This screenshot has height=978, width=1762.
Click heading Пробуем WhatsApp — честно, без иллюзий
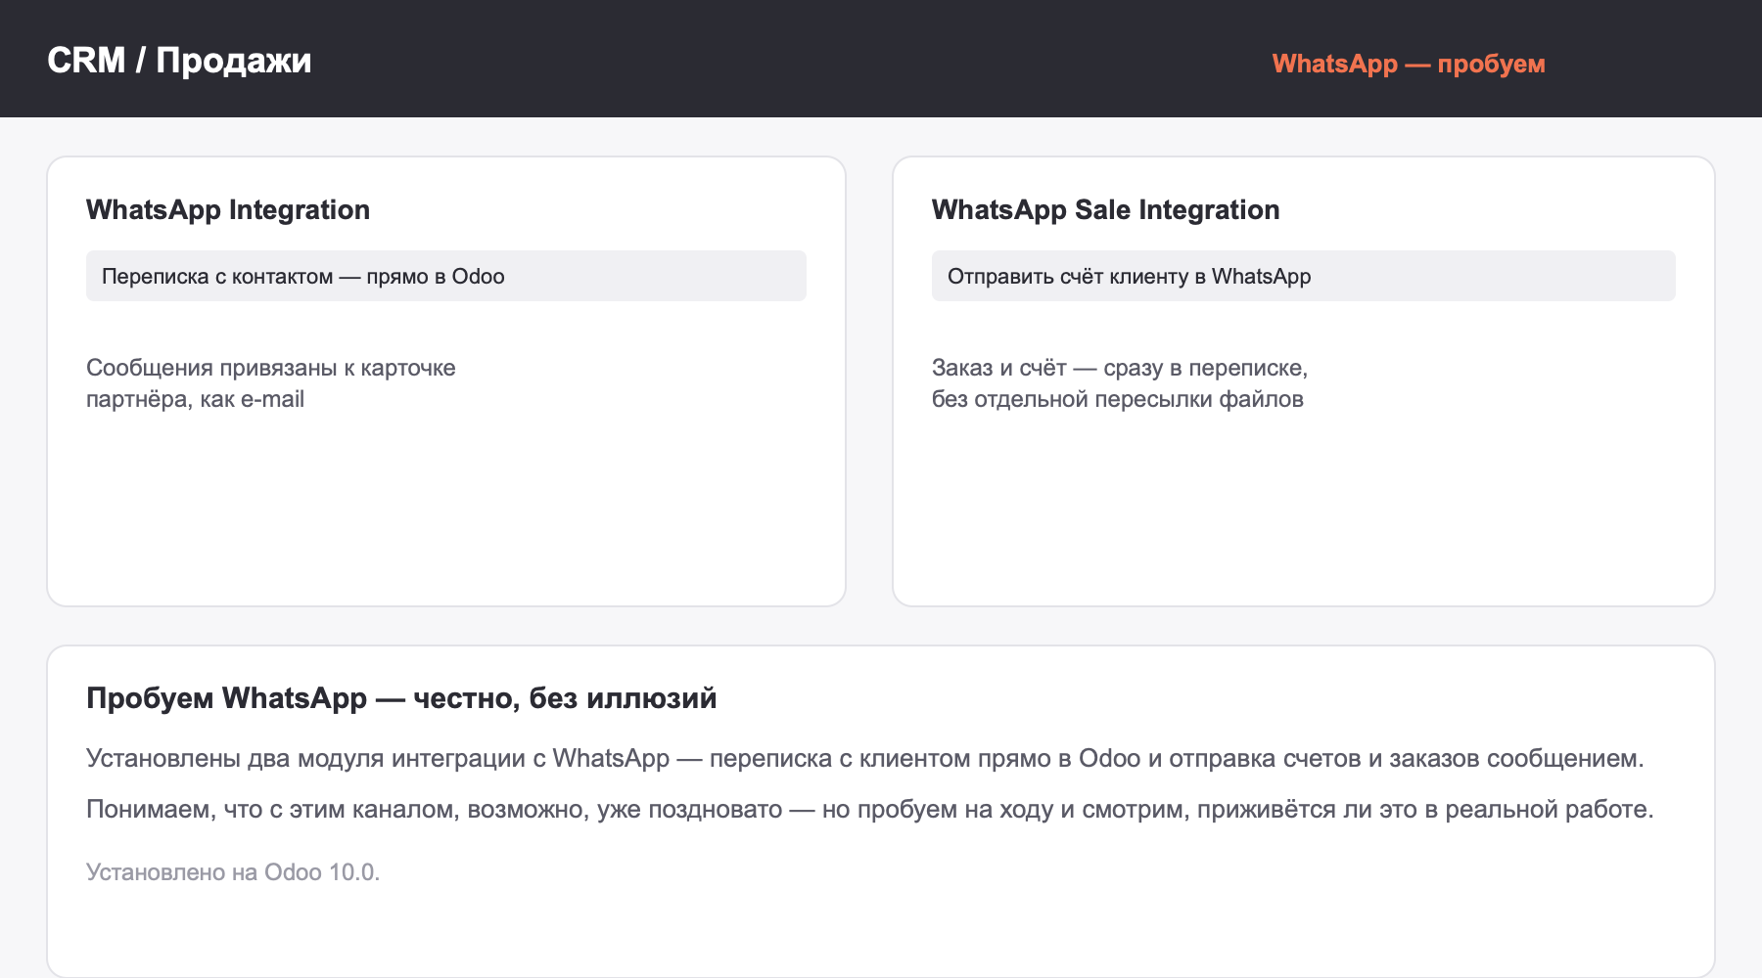pos(401,698)
